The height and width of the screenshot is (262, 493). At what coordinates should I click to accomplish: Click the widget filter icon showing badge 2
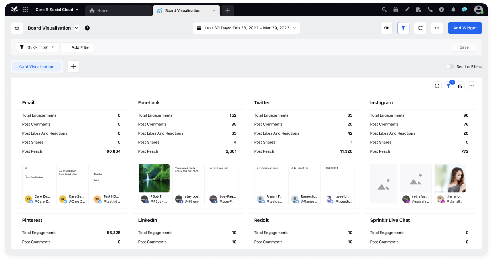pyautogui.click(x=448, y=86)
